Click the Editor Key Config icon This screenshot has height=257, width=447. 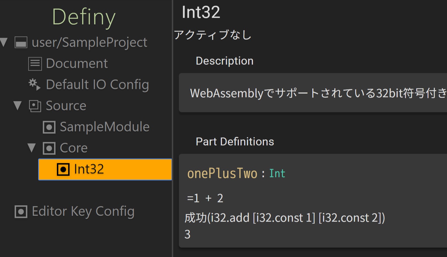click(x=21, y=212)
